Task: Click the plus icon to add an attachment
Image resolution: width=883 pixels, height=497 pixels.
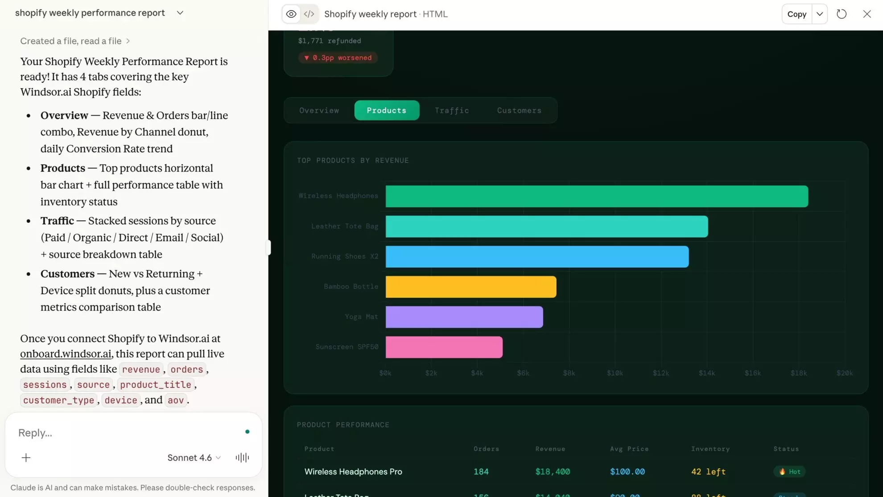Action: click(x=26, y=457)
